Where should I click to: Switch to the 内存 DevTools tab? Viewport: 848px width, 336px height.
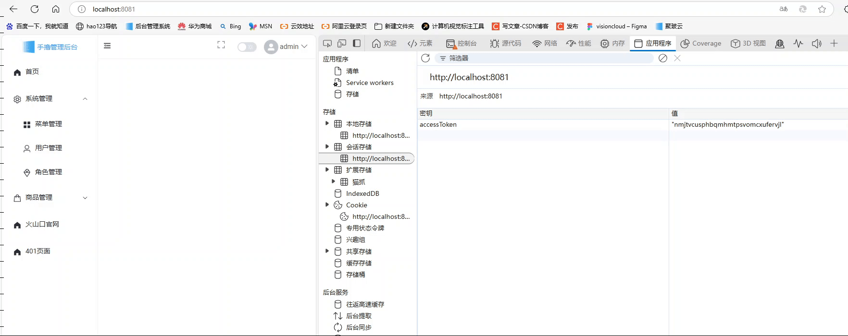click(x=612, y=43)
